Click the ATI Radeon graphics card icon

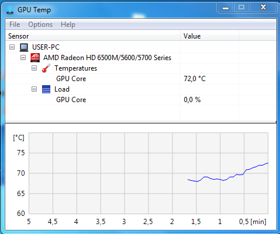point(35,58)
